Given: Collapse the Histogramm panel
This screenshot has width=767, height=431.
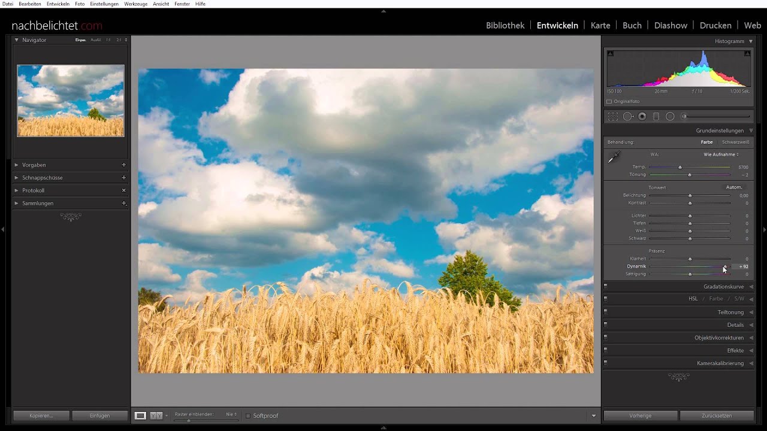Looking at the screenshot, I should [751, 41].
